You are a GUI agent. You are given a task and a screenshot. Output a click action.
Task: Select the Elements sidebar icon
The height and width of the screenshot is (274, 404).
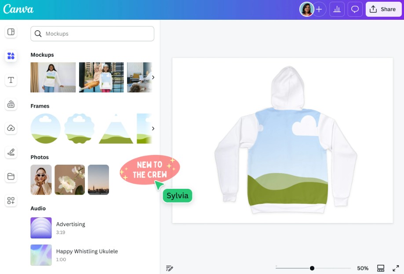(x=11, y=56)
